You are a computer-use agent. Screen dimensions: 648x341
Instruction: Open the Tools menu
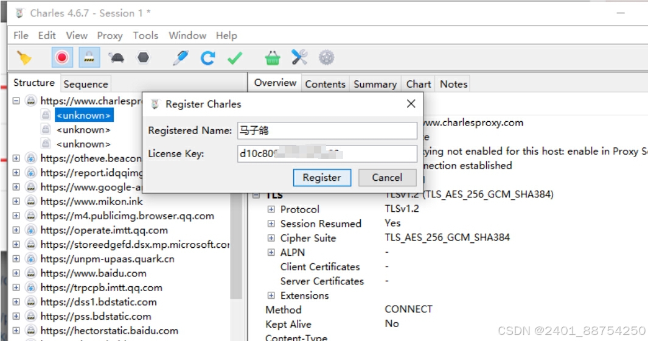coord(145,35)
